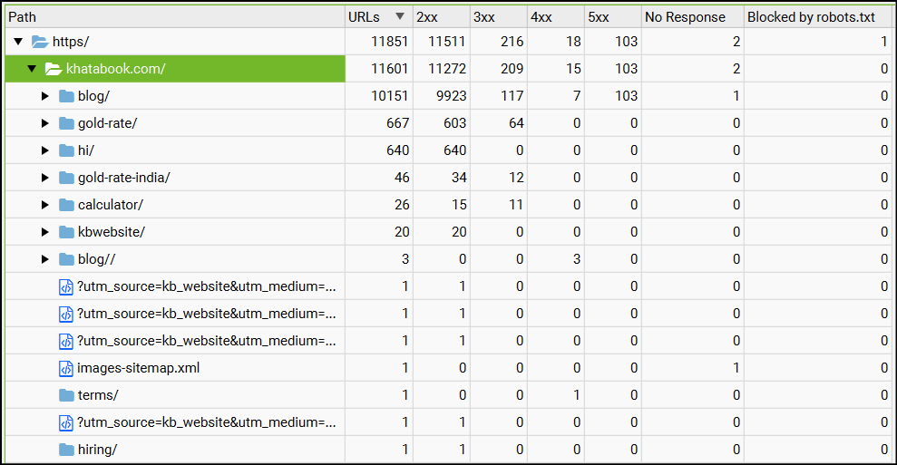
Task: Collapse the khatabook.com/ folder arrow
Action: click(x=31, y=69)
